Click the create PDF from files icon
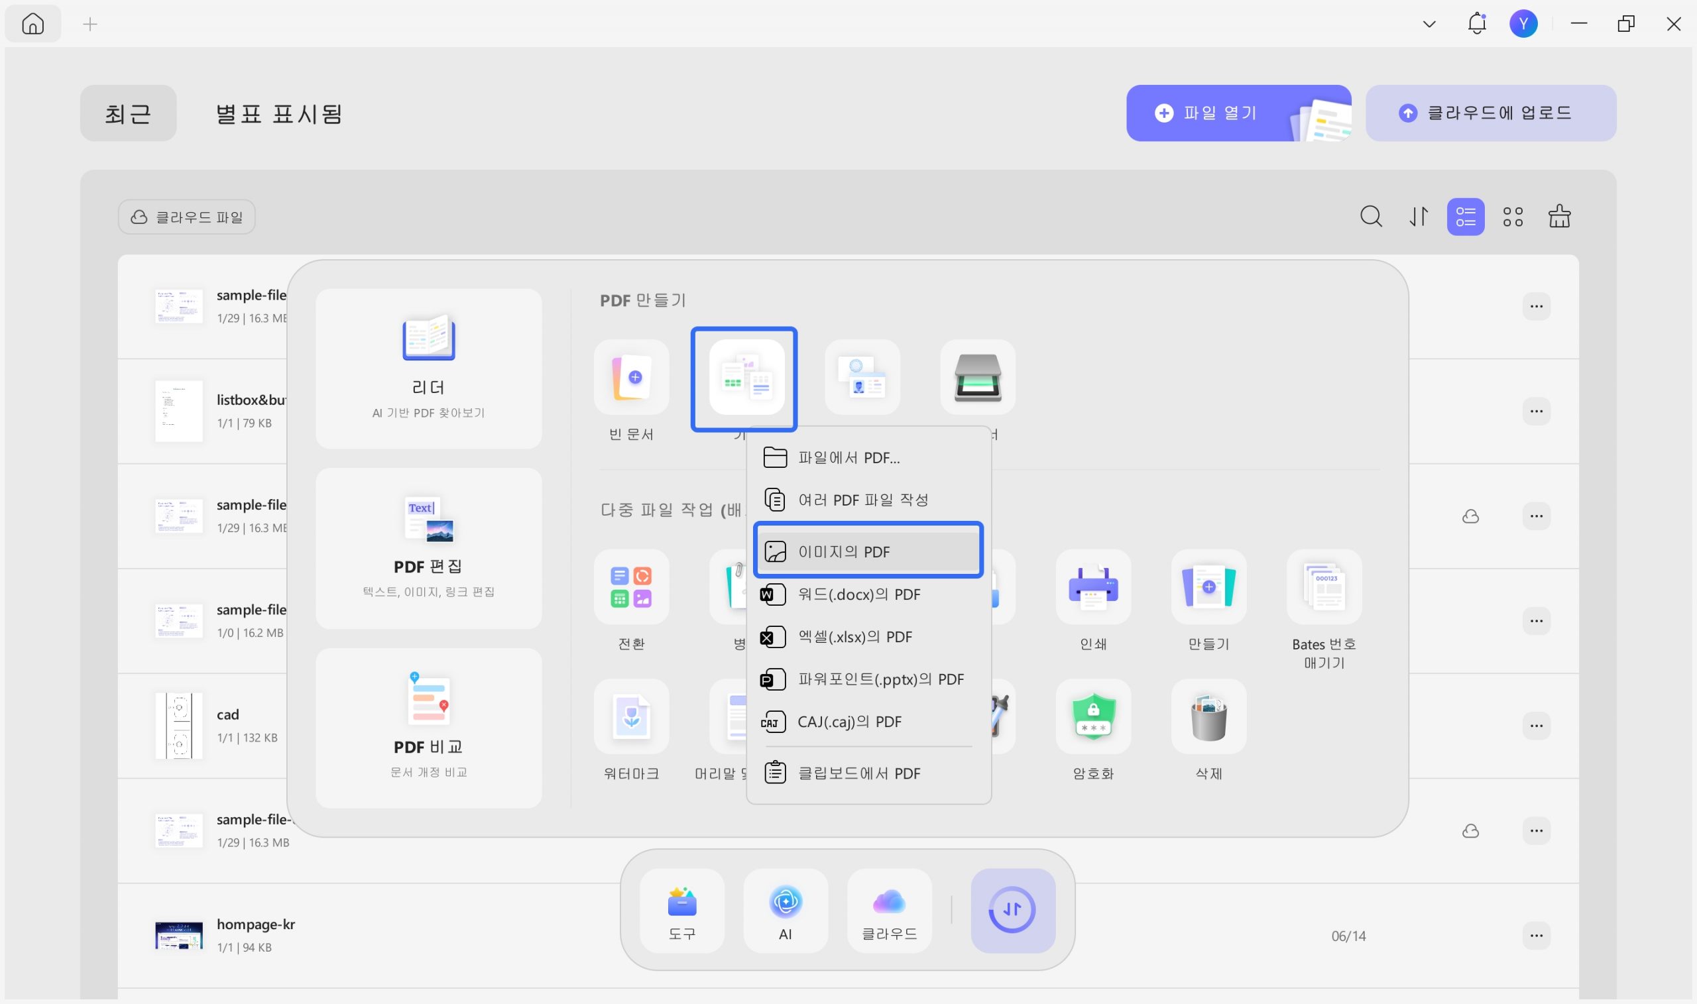Image resolution: width=1697 pixels, height=1004 pixels. 746,377
